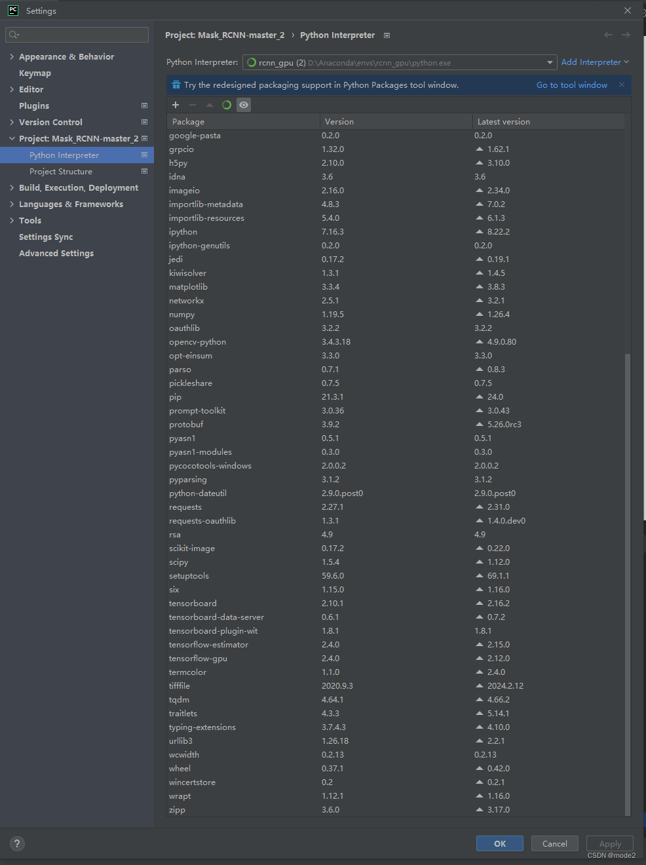Go forward with the right arrow
The image size is (646, 865).
(x=626, y=35)
